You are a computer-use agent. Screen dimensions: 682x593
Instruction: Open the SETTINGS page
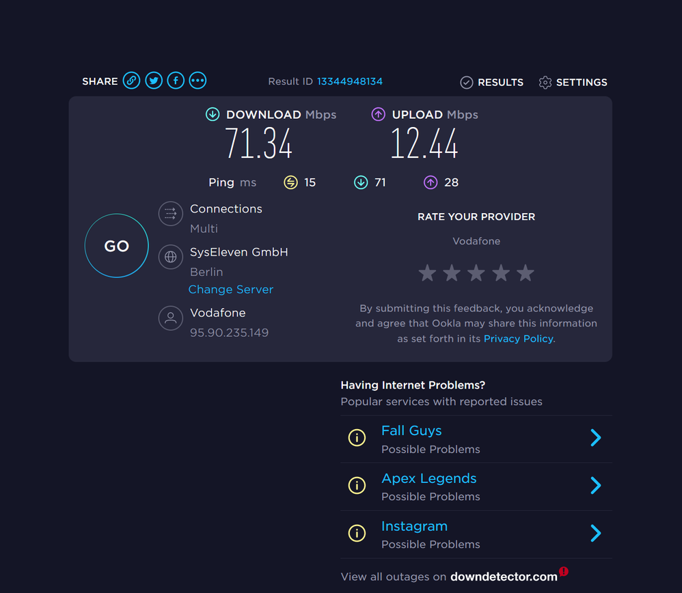pyautogui.click(x=573, y=82)
